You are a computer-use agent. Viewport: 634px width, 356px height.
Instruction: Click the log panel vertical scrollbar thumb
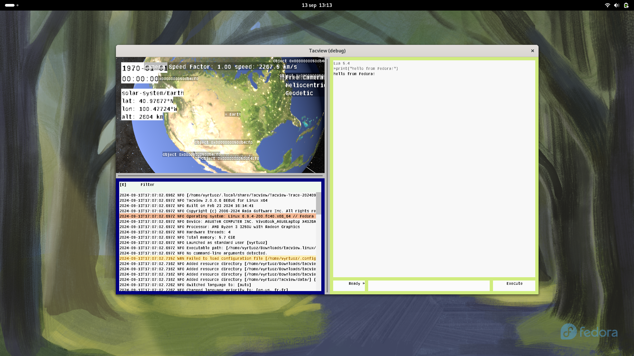[x=318, y=203]
